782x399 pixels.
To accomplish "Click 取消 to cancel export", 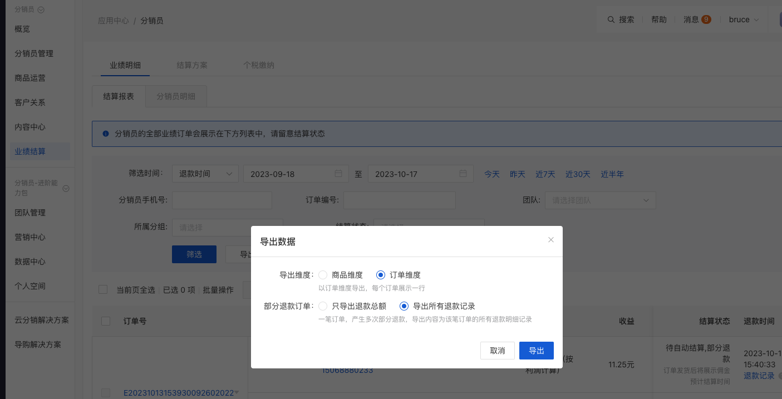I will 498,351.
